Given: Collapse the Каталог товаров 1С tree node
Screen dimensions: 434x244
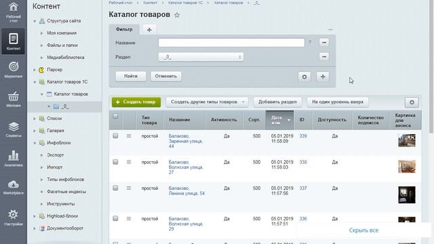Looking at the screenshot, I should pyautogui.click(x=35, y=82).
